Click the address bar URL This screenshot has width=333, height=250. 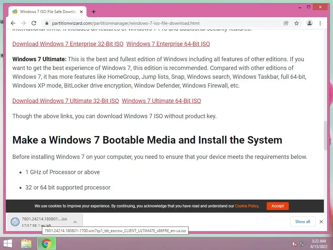tap(126, 23)
